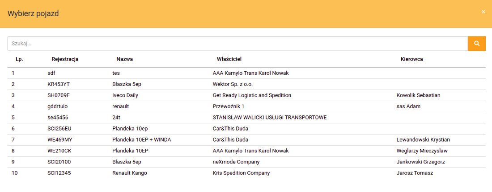Choose the Iveco Daily row

coord(125,95)
